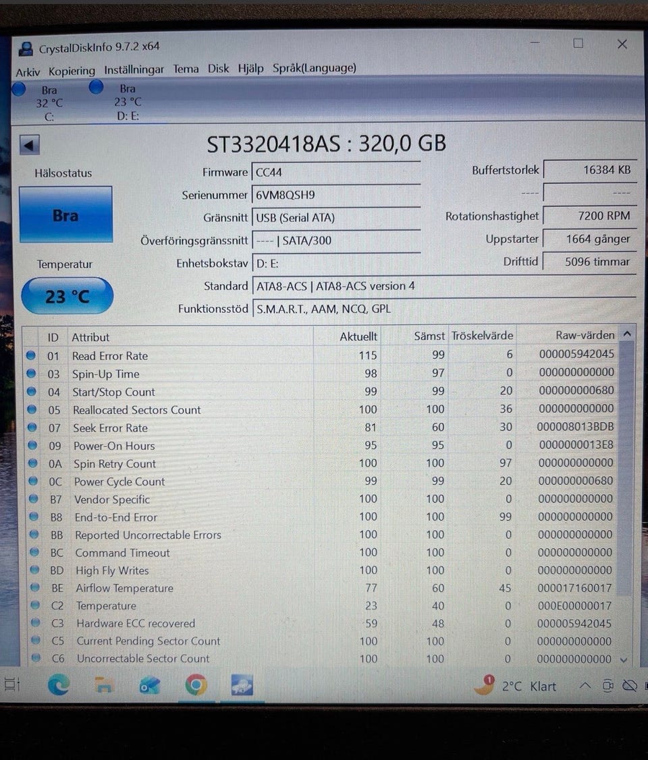Click the ATA8-ACS standard field
This screenshot has height=760, width=648.
443,286
